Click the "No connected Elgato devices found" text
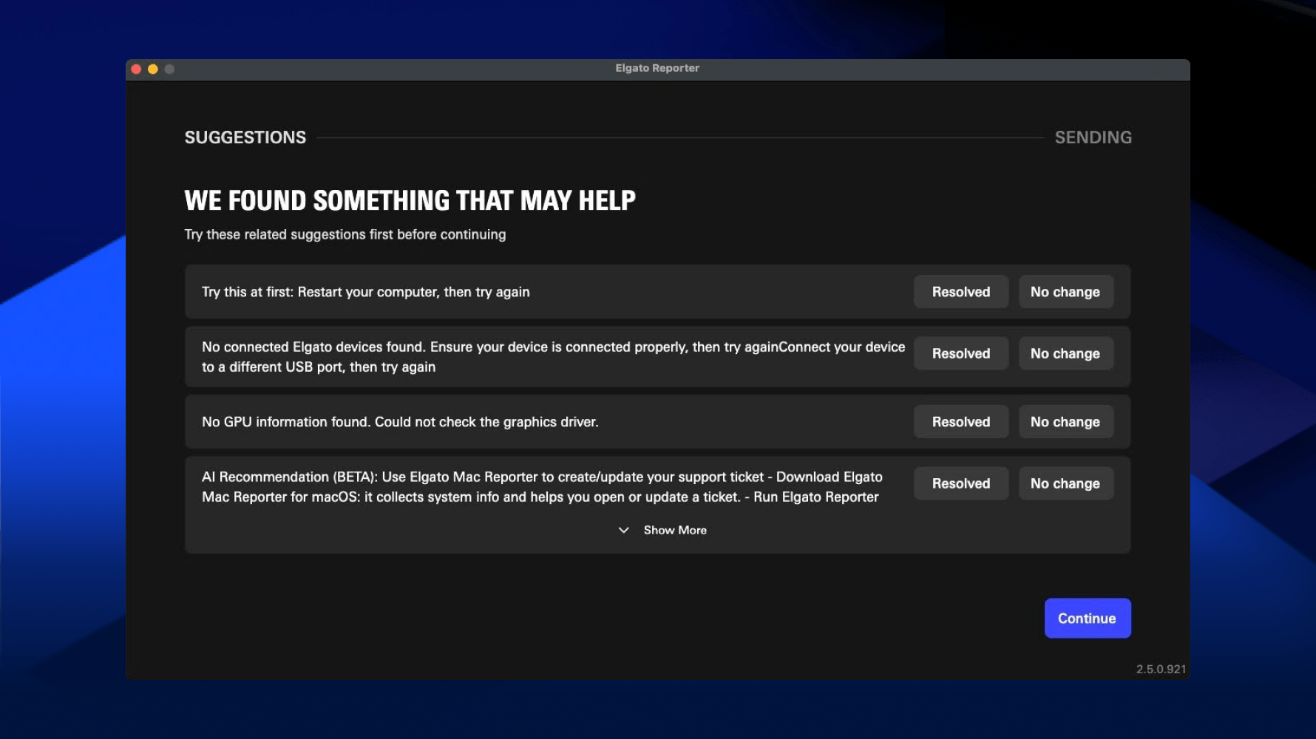This screenshot has width=1316, height=739. [x=553, y=357]
